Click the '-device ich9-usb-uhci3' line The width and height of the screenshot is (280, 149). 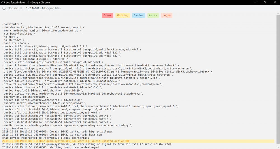point(61,56)
